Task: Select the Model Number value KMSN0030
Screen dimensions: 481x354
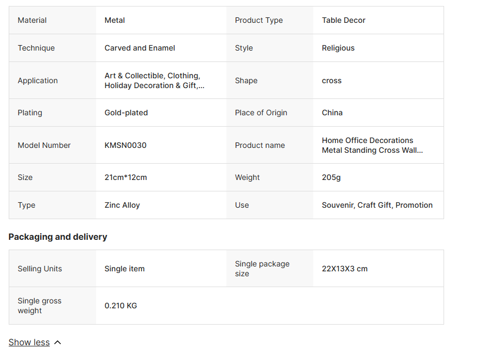Action: click(x=125, y=145)
